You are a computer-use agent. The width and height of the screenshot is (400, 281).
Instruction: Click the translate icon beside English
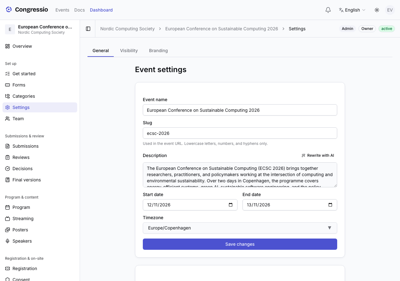pos(341,10)
